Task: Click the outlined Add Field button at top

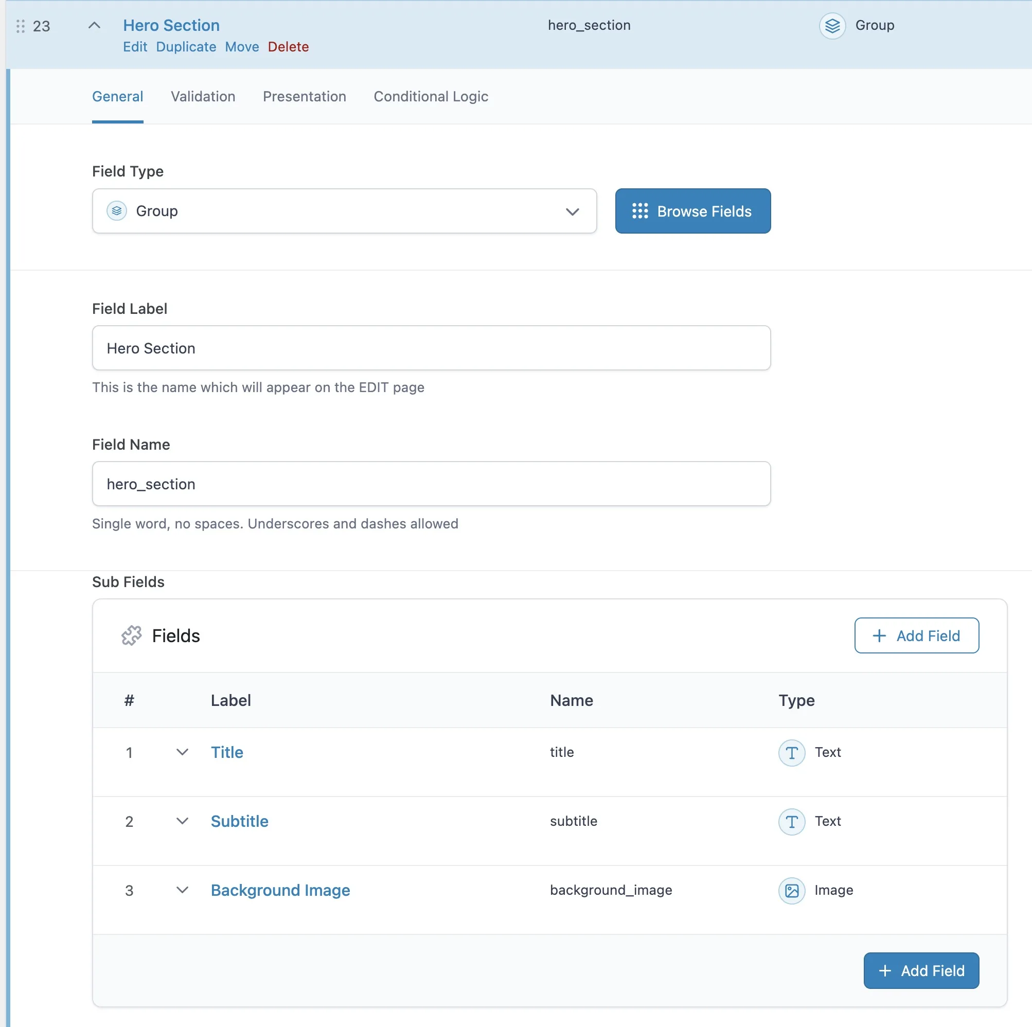Action: click(917, 635)
